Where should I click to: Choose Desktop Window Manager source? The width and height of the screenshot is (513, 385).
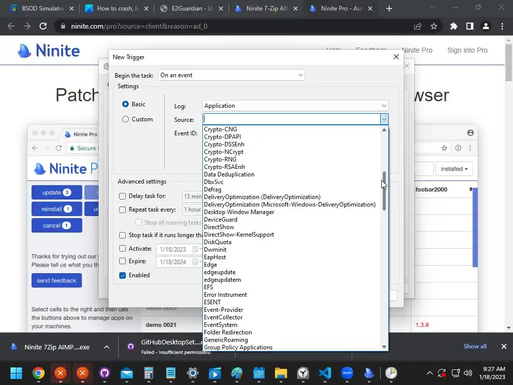pos(239,212)
